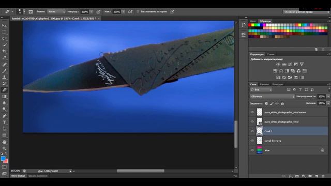Select the Blur tool
The width and height of the screenshot is (331, 186).
pyautogui.click(x=4, y=103)
